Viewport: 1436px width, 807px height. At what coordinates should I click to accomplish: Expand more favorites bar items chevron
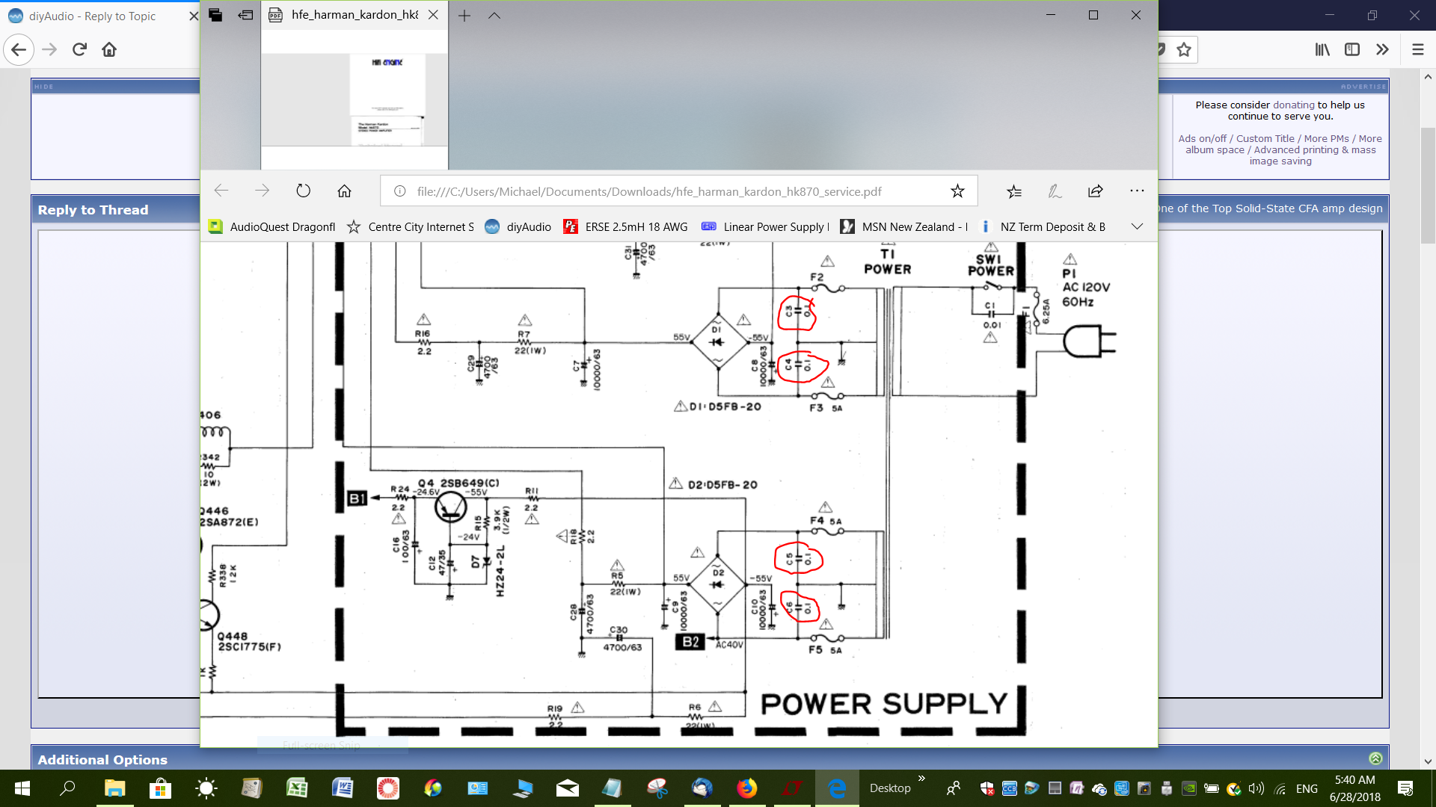(1137, 226)
